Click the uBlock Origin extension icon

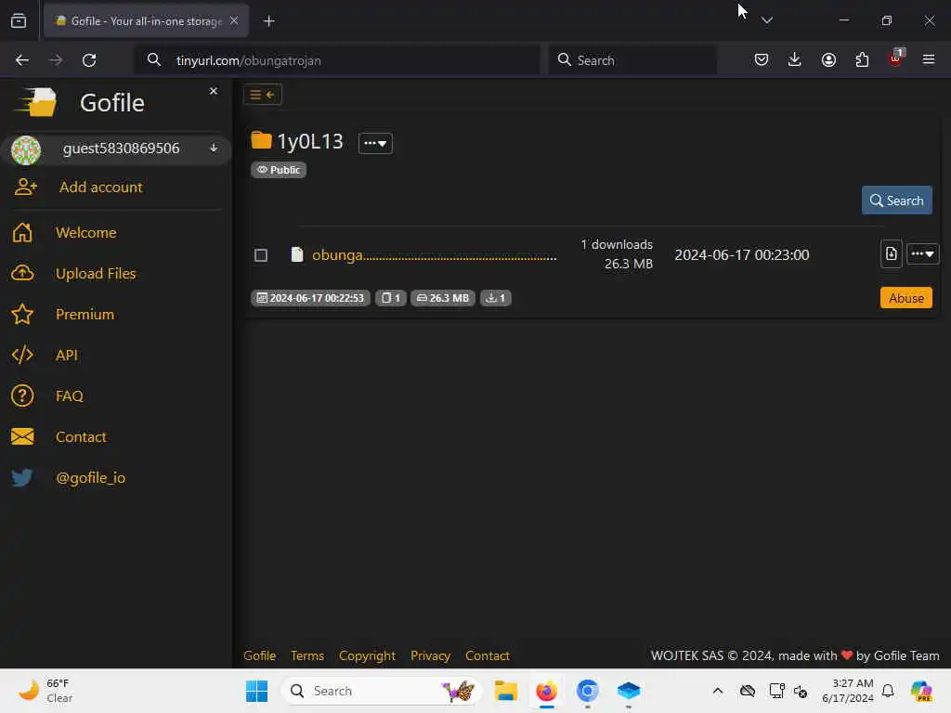point(896,58)
